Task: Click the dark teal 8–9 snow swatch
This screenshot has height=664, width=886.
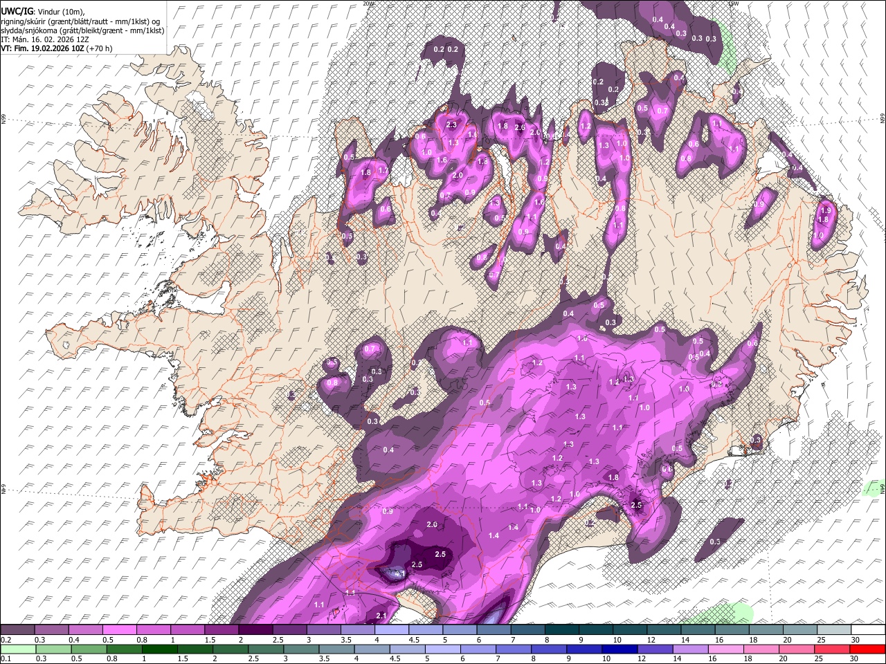Action: [563, 630]
